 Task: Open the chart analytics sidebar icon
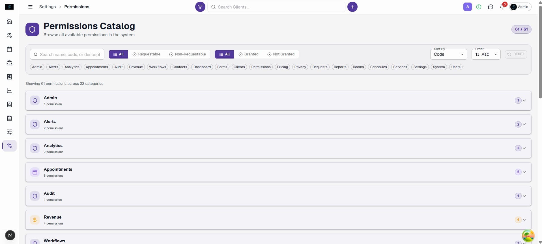coord(9,90)
